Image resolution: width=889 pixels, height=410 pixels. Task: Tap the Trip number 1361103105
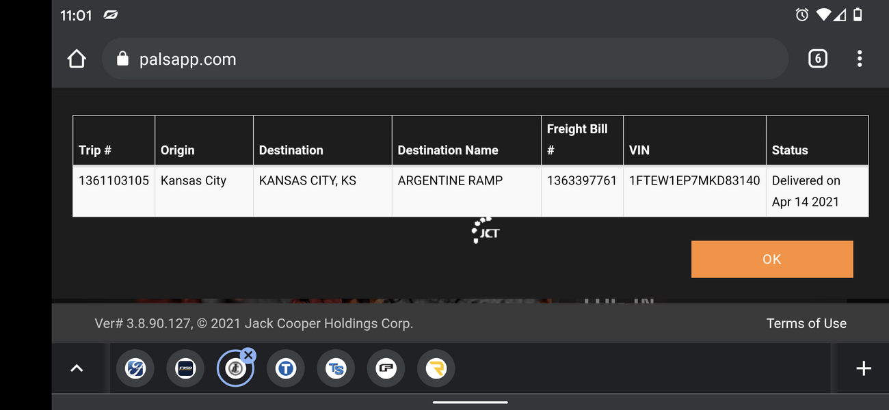pyautogui.click(x=114, y=180)
